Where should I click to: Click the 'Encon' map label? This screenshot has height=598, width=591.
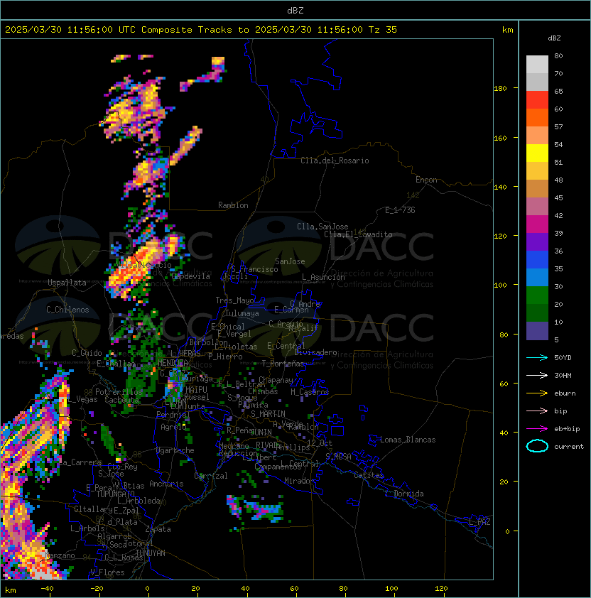pyautogui.click(x=426, y=180)
